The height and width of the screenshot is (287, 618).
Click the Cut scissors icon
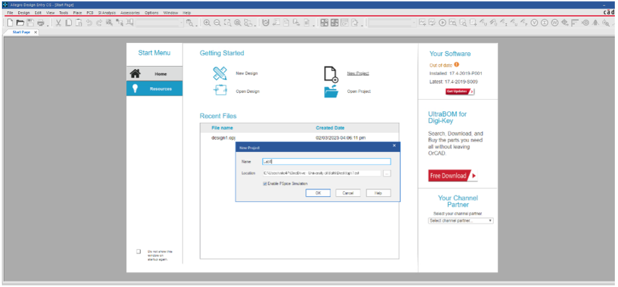point(59,23)
